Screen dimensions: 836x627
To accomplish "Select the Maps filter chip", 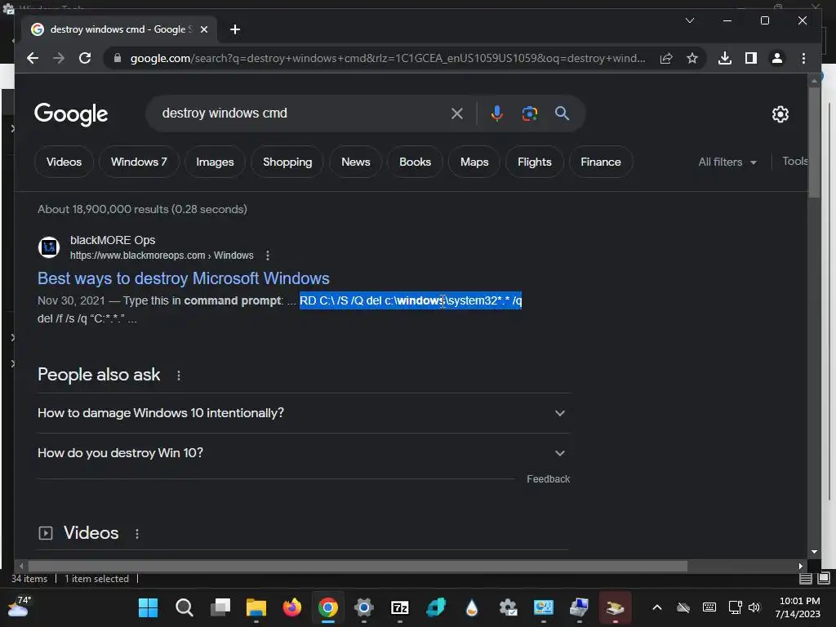I will [x=474, y=162].
